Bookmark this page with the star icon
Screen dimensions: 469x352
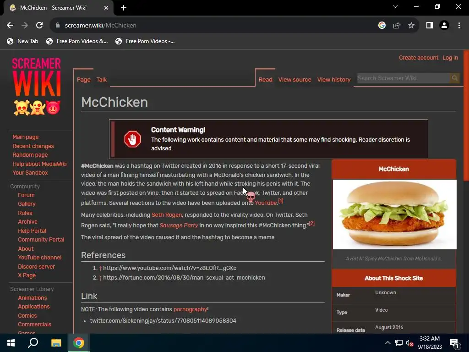coord(411,26)
